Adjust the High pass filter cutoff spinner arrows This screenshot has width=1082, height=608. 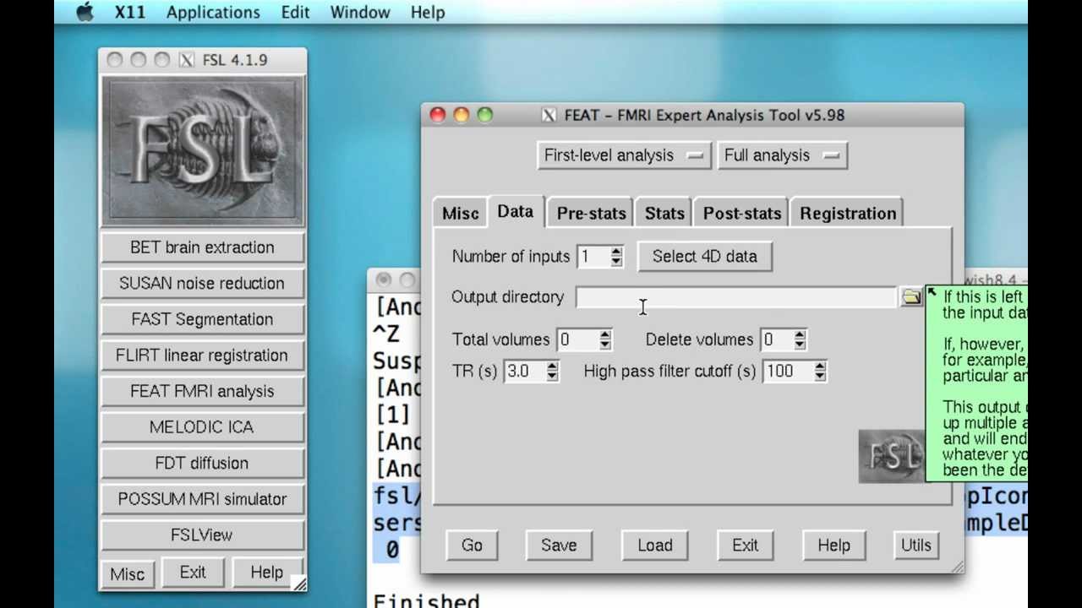pyautogui.click(x=819, y=372)
